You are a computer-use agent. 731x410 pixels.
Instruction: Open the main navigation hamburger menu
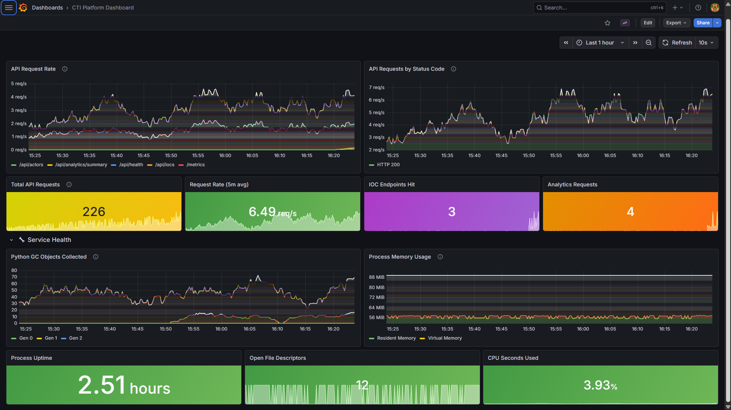[x=8, y=8]
